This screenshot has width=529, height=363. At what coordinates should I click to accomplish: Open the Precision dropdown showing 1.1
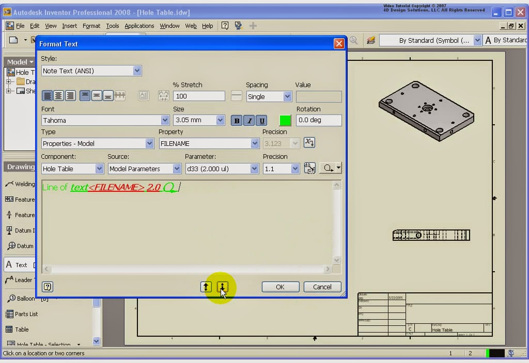[295, 169]
